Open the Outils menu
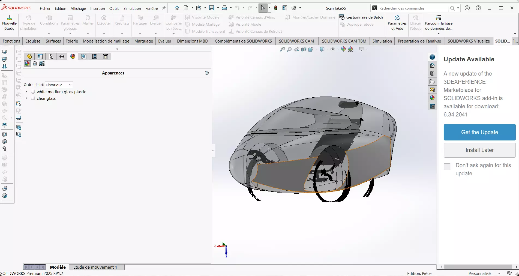 click(114, 8)
